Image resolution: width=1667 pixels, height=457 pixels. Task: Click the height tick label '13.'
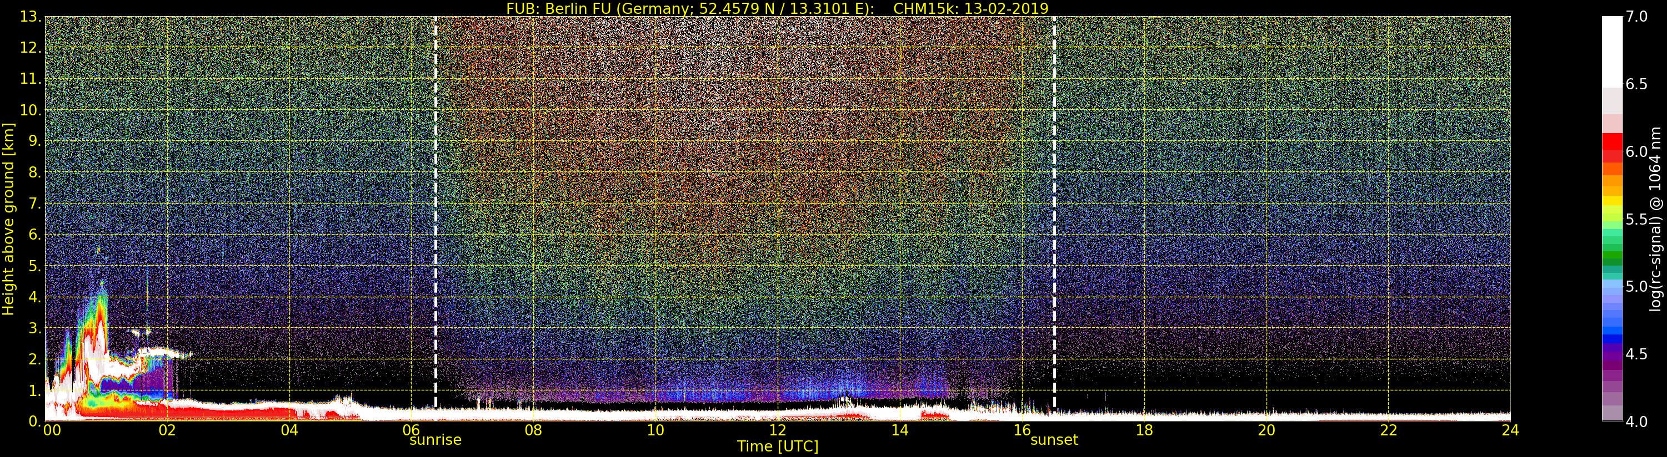pyautogui.click(x=31, y=17)
